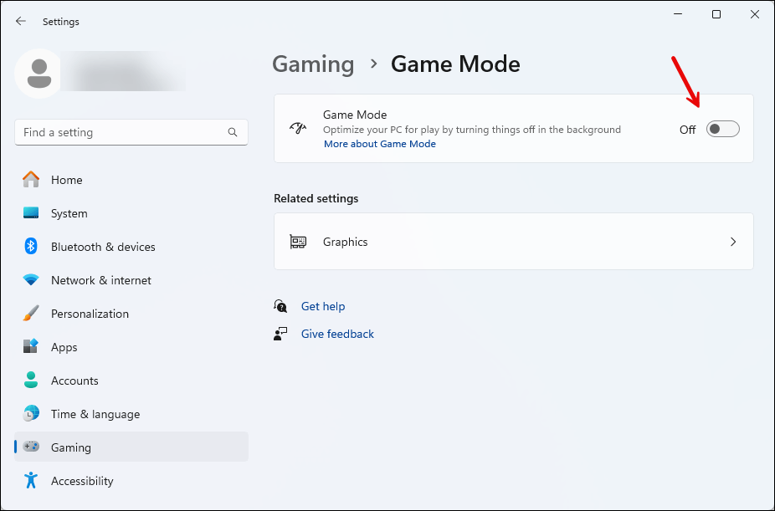This screenshot has height=511, width=775.
Task: Click the Personalization paintbrush icon
Action: 31,314
